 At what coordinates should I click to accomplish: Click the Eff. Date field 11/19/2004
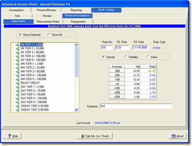pyautogui.click(x=140, y=48)
